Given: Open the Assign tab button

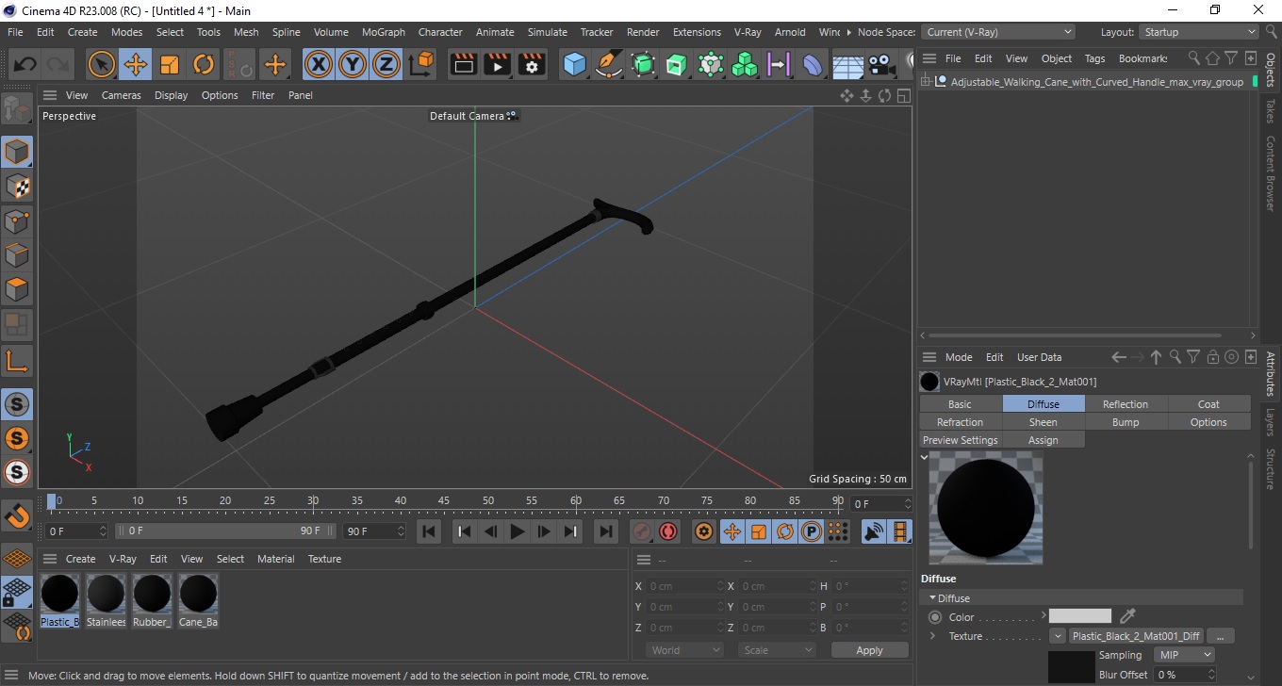Looking at the screenshot, I should click(x=1043, y=440).
